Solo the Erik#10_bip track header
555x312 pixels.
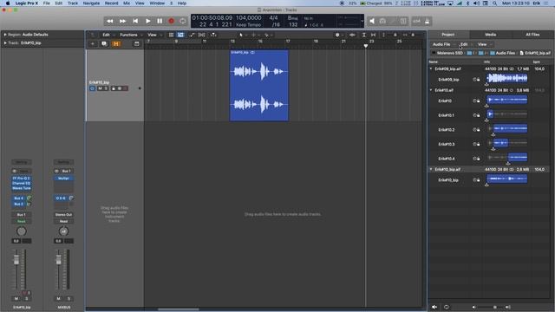tap(106, 88)
